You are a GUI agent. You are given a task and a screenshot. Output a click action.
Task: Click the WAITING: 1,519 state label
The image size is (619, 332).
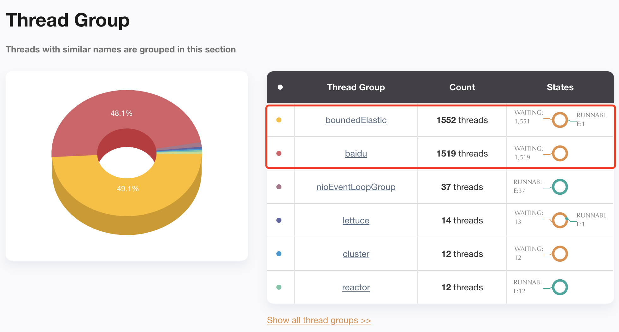point(529,153)
